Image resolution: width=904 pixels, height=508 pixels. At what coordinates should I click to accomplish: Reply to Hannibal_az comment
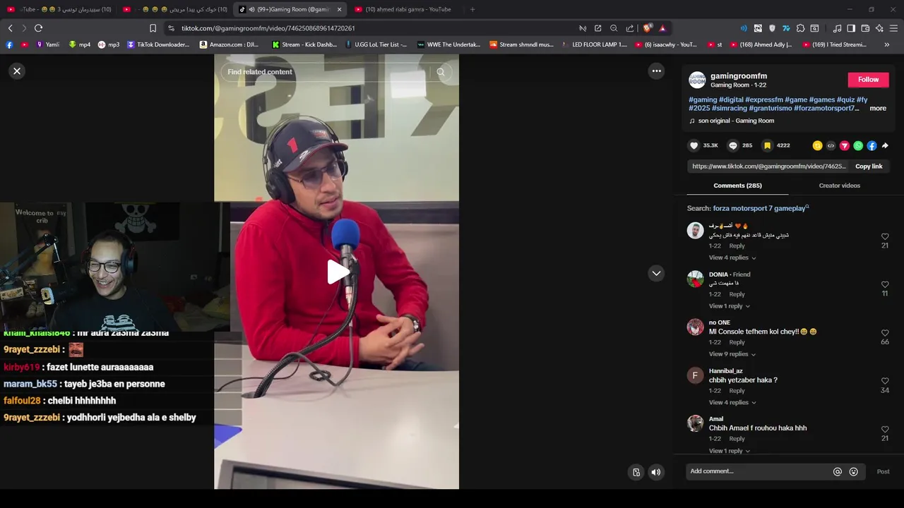(737, 391)
